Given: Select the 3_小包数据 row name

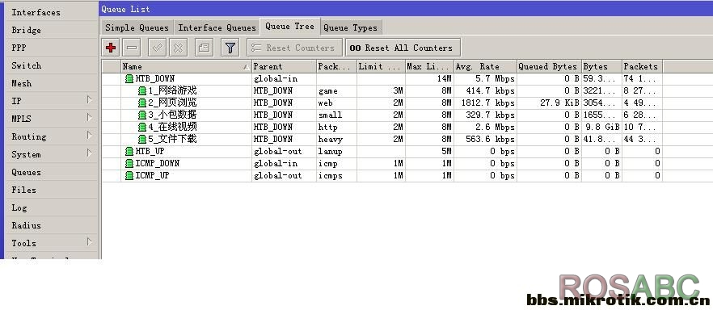Looking at the screenshot, I should [x=172, y=115].
